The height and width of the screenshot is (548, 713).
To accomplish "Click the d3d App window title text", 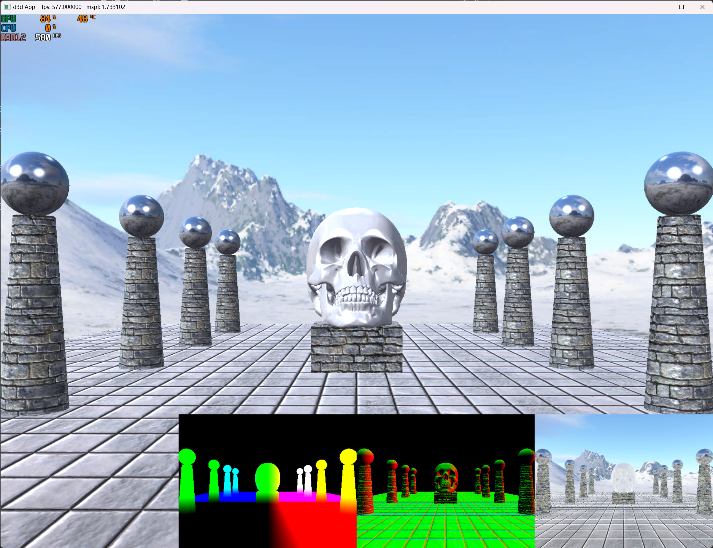I will [24, 7].
